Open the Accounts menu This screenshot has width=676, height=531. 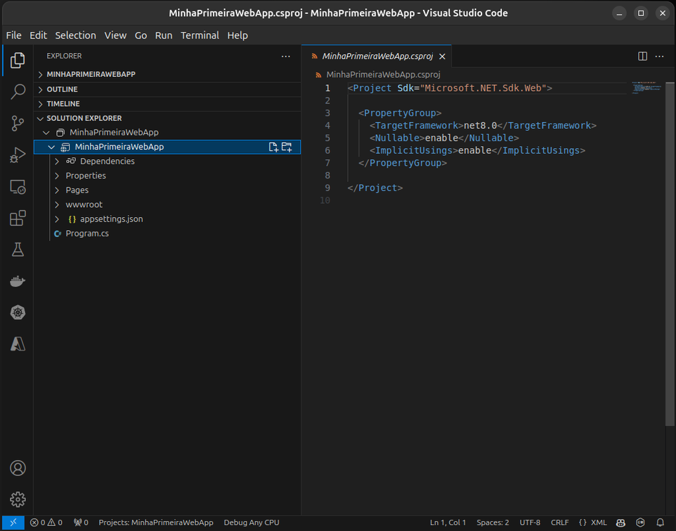(17, 468)
